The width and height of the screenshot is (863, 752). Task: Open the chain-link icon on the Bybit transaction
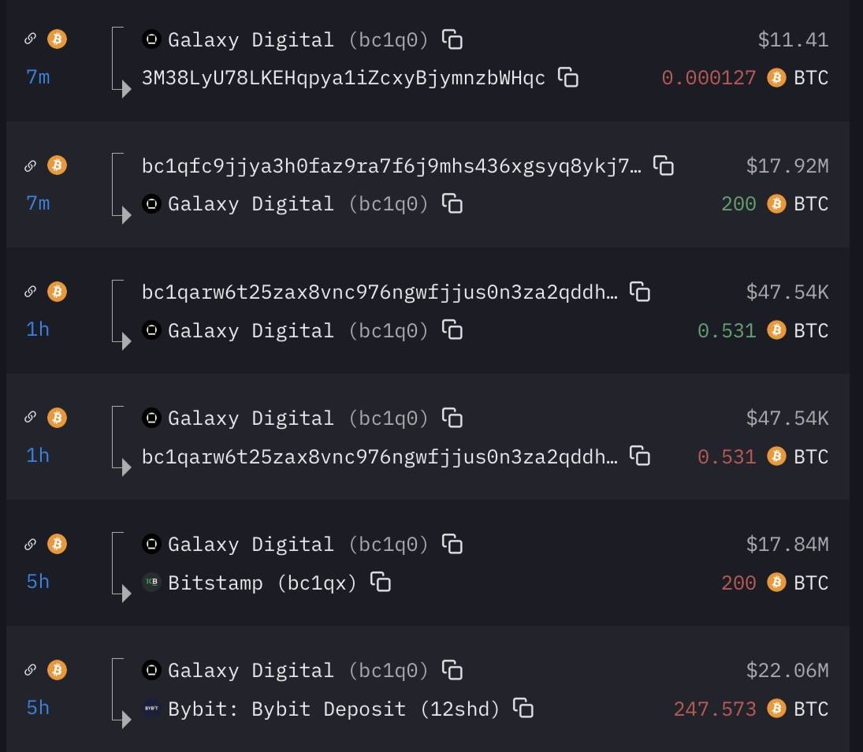coord(31,670)
